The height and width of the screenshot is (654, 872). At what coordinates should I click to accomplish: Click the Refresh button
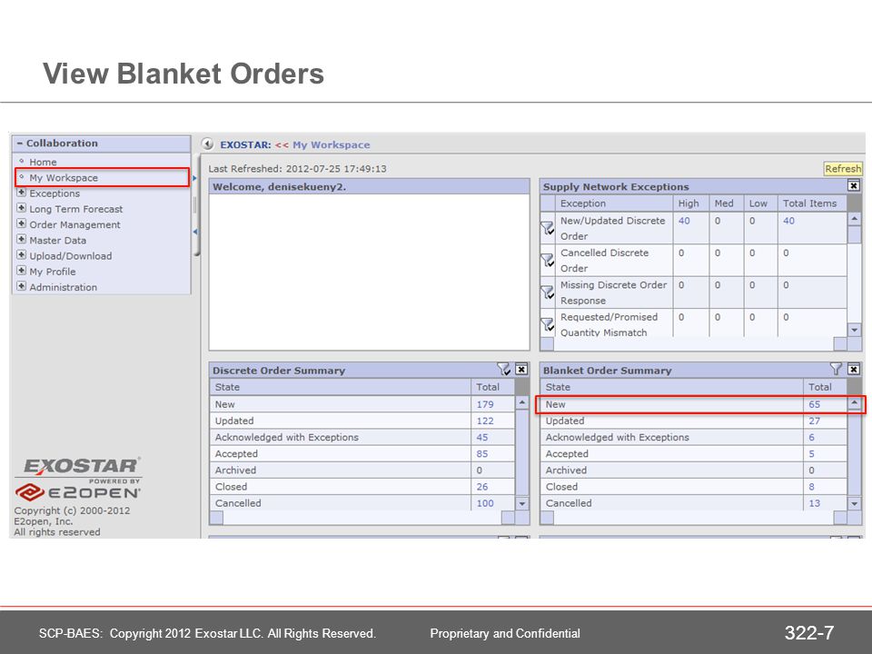[843, 169]
